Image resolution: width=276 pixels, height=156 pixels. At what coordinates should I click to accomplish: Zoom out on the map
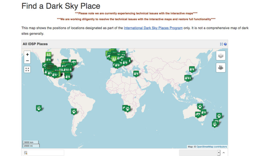click(27, 61)
